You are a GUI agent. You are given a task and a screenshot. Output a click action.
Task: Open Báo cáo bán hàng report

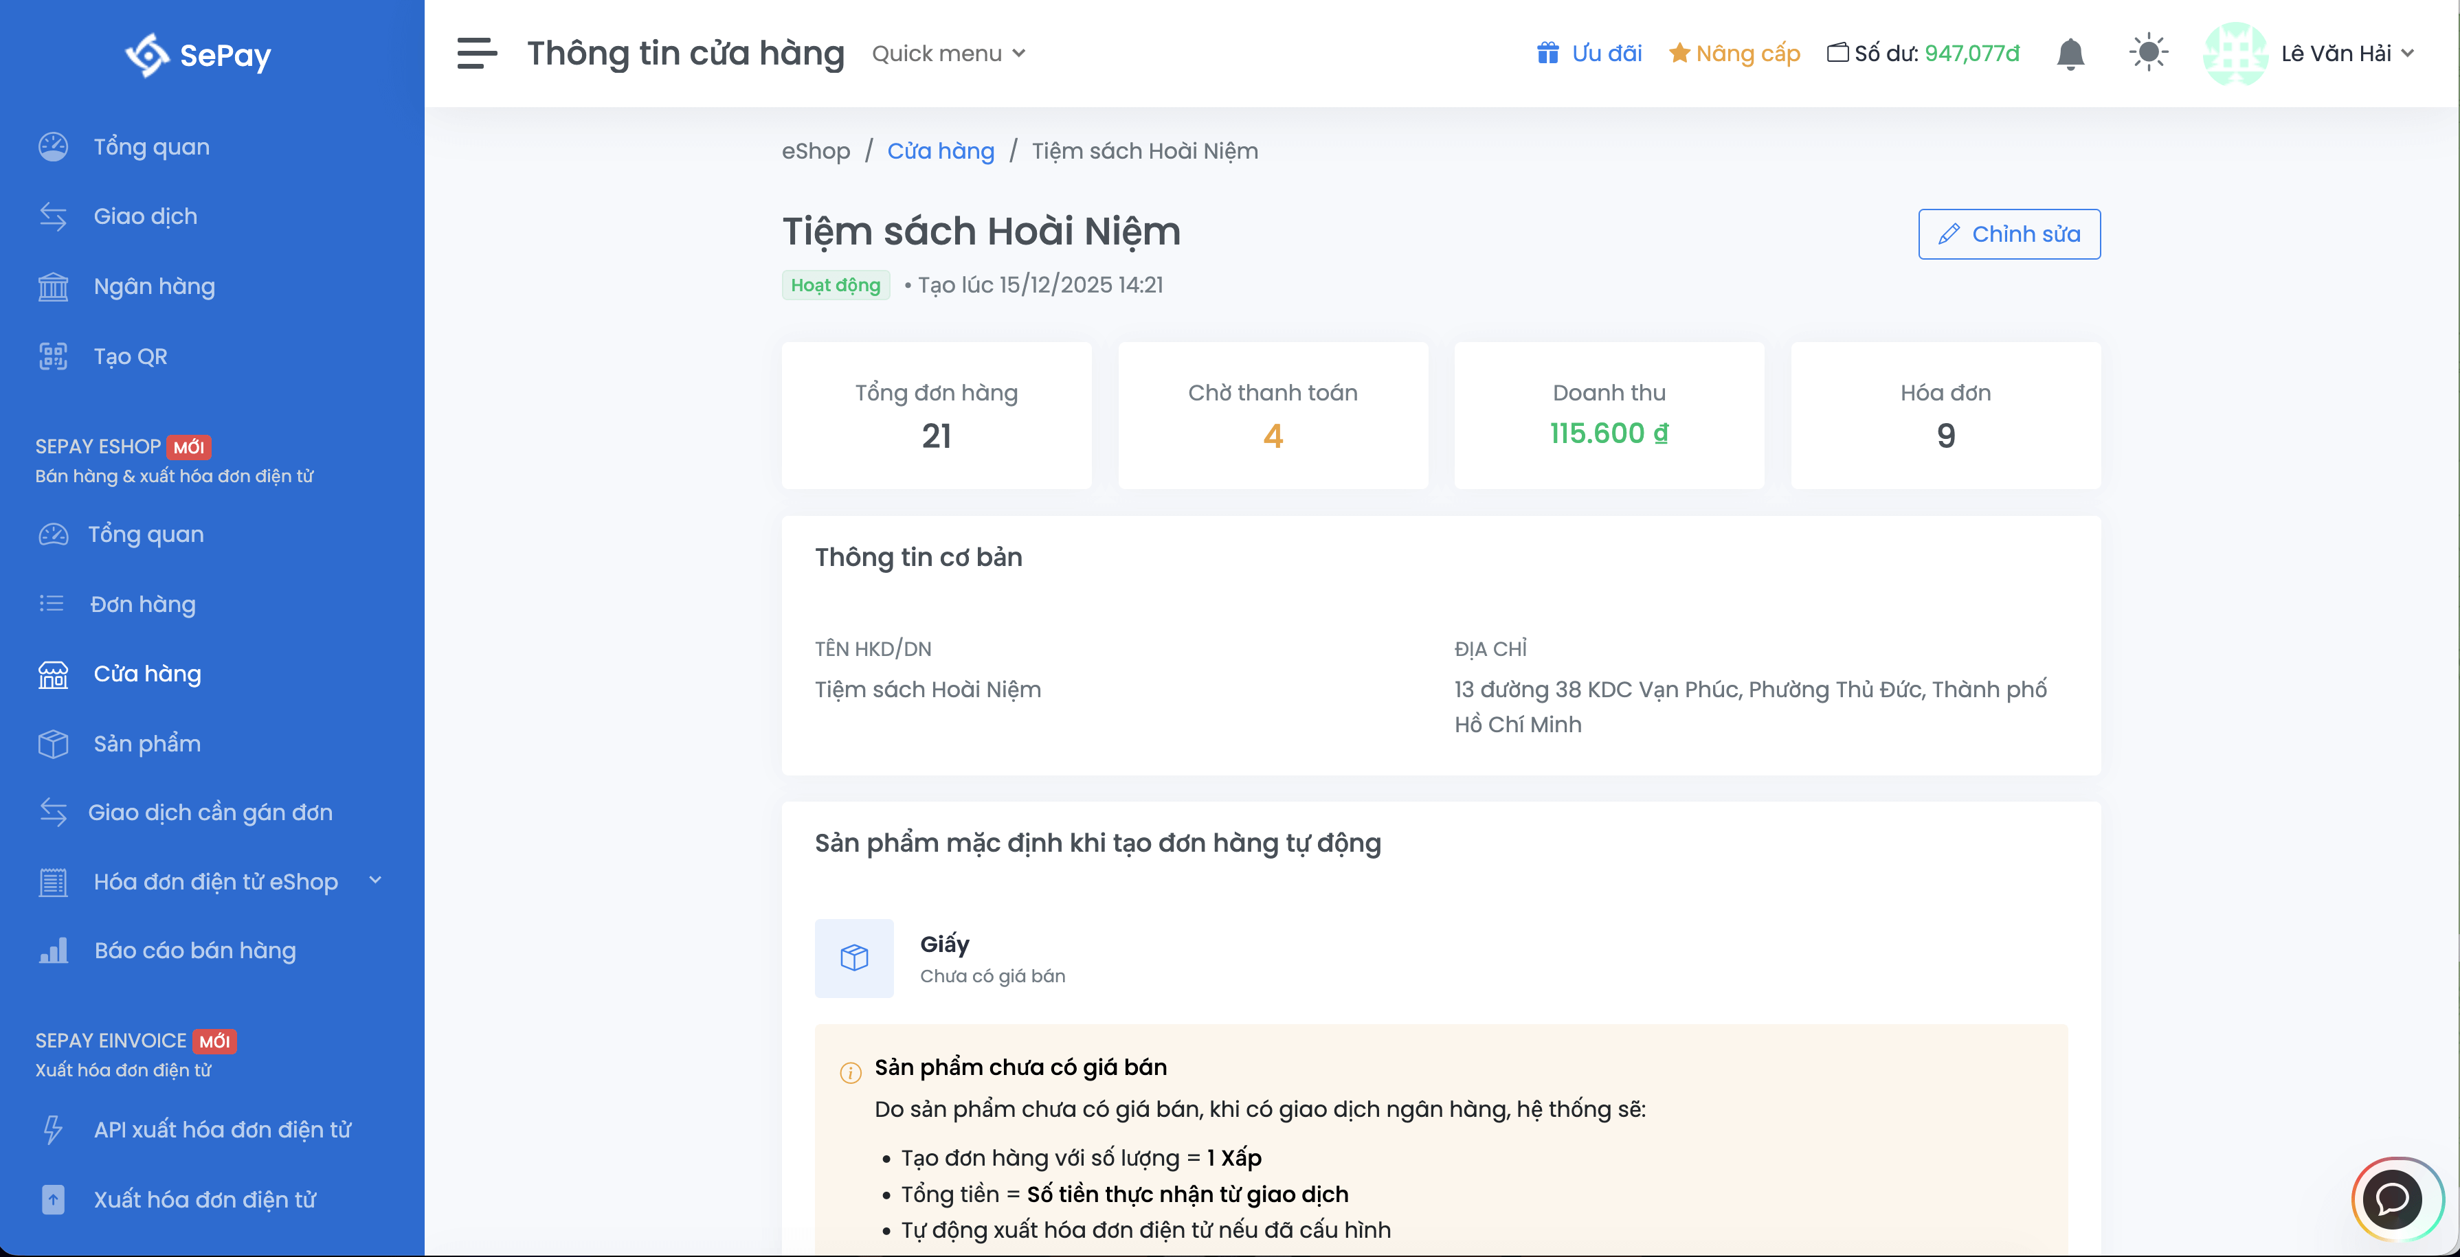pyautogui.click(x=195, y=951)
